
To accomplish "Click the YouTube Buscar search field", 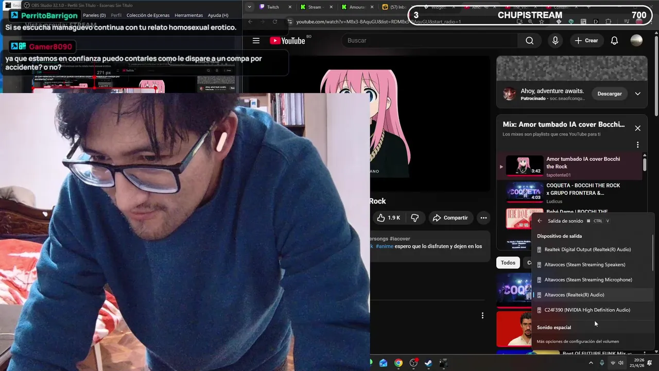I will [x=430, y=41].
